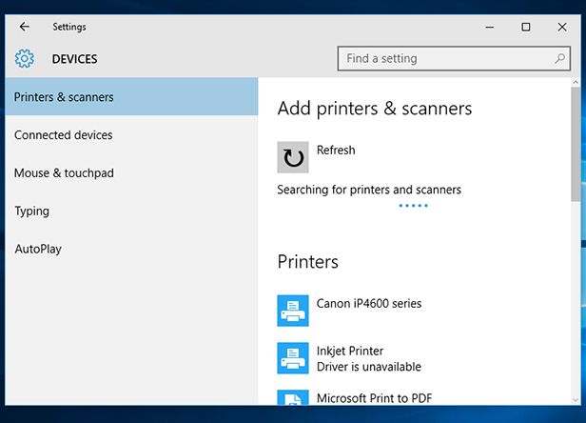586x423 pixels.
Task: Click the vertical scrollbar thumb
Action: coord(576,144)
